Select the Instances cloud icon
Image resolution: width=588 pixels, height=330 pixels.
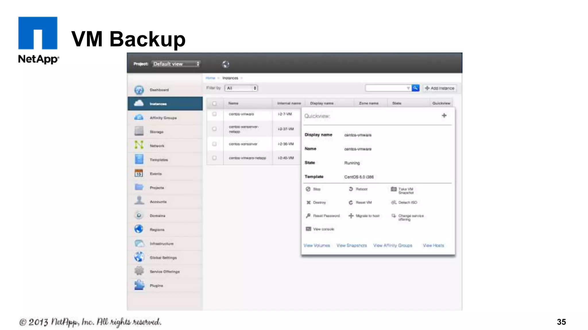tap(139, 103)
